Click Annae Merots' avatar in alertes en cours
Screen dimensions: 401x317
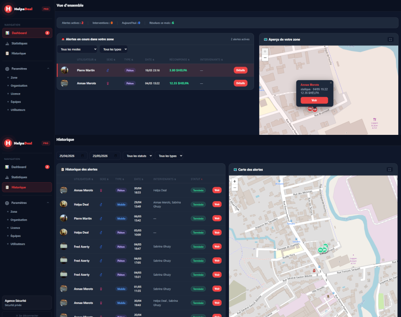click(64, 83)
